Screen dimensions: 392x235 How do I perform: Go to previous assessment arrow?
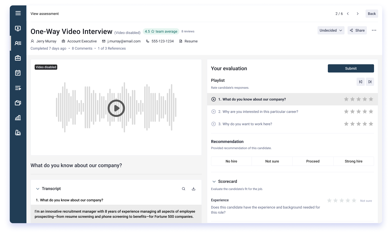348,14
